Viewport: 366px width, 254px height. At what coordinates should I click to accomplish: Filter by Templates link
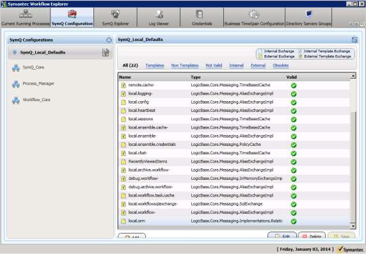(x=154, y=65)
